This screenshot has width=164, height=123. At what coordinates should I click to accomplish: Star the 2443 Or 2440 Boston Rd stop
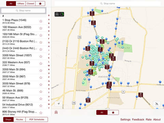pos(41,50)
